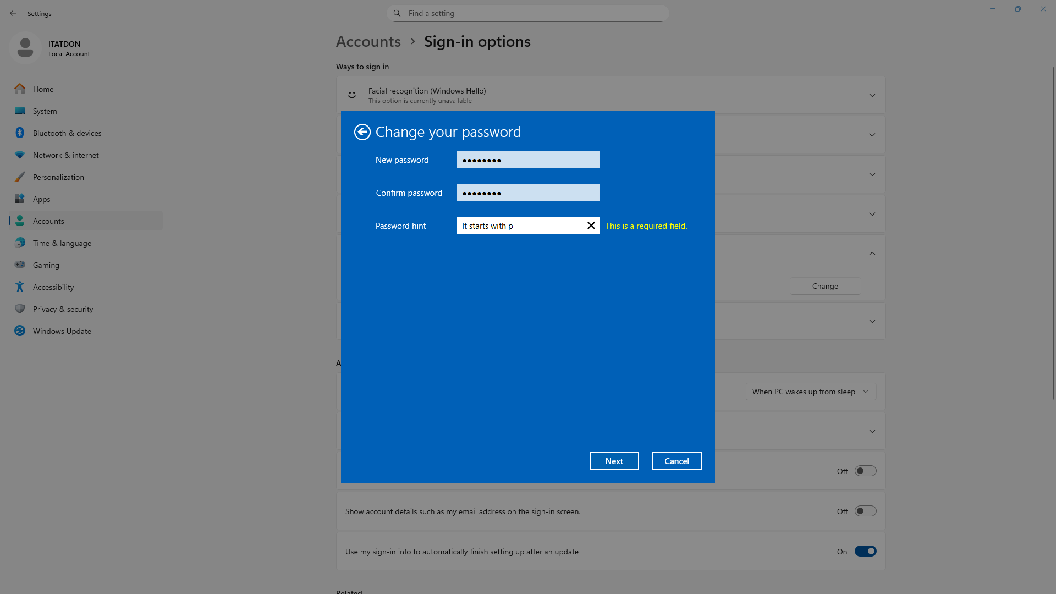Clear the password hint with X icon
This screenshot has height=594, width=1056.
(x=591, y=226)
